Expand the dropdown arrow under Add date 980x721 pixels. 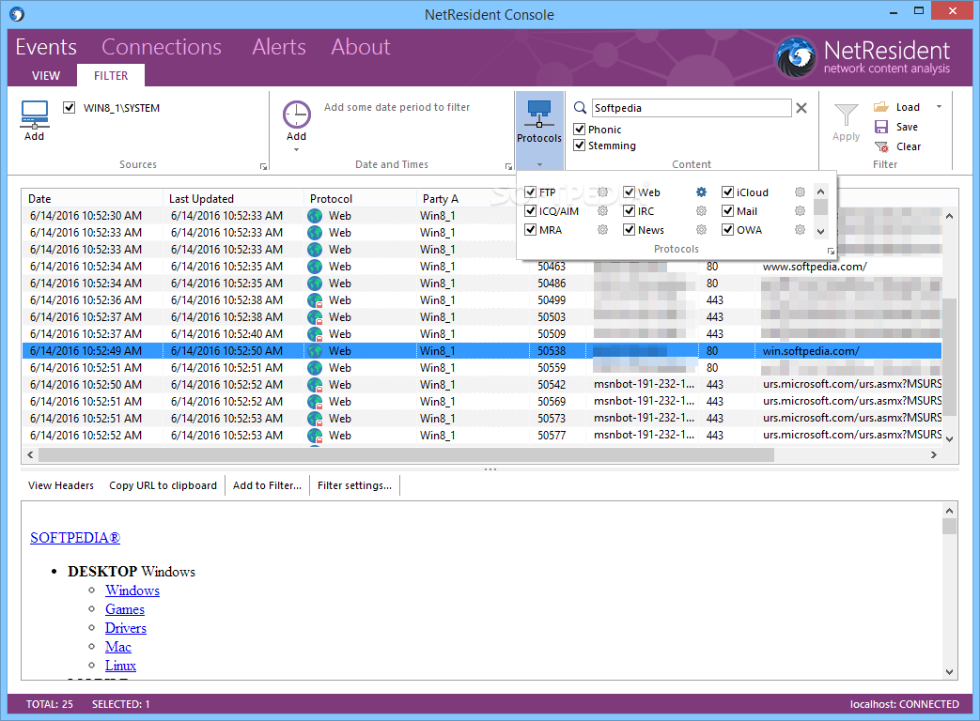click(296, 150)
